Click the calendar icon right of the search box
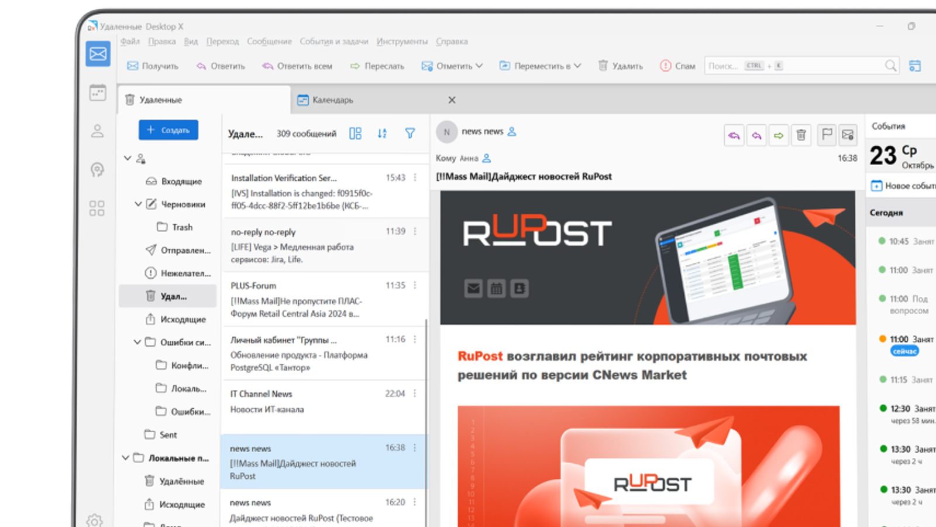 pyautogui.click(x=915, y=66)
